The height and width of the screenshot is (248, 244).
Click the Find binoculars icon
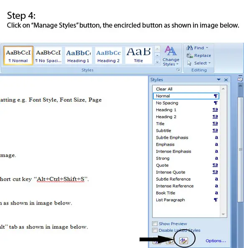(x=190, y=48)
